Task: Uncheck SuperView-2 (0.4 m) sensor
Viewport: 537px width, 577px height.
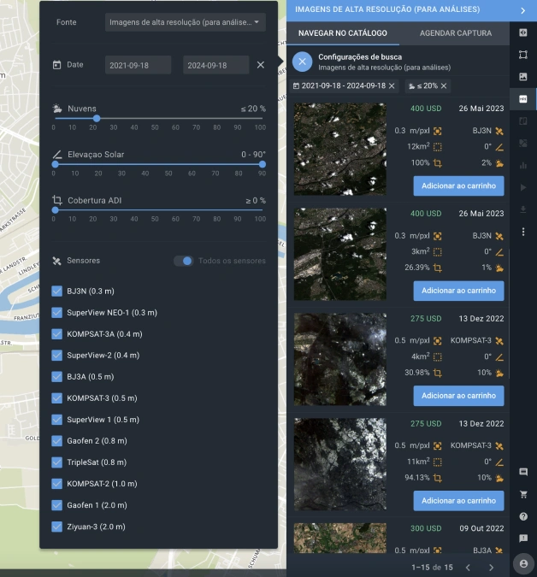Action: point(56,355)
